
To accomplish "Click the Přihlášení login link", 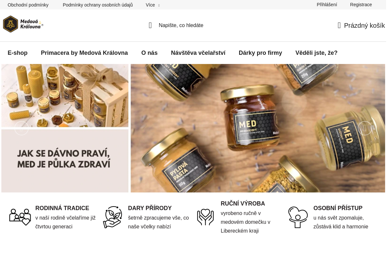I will [327, 5].
